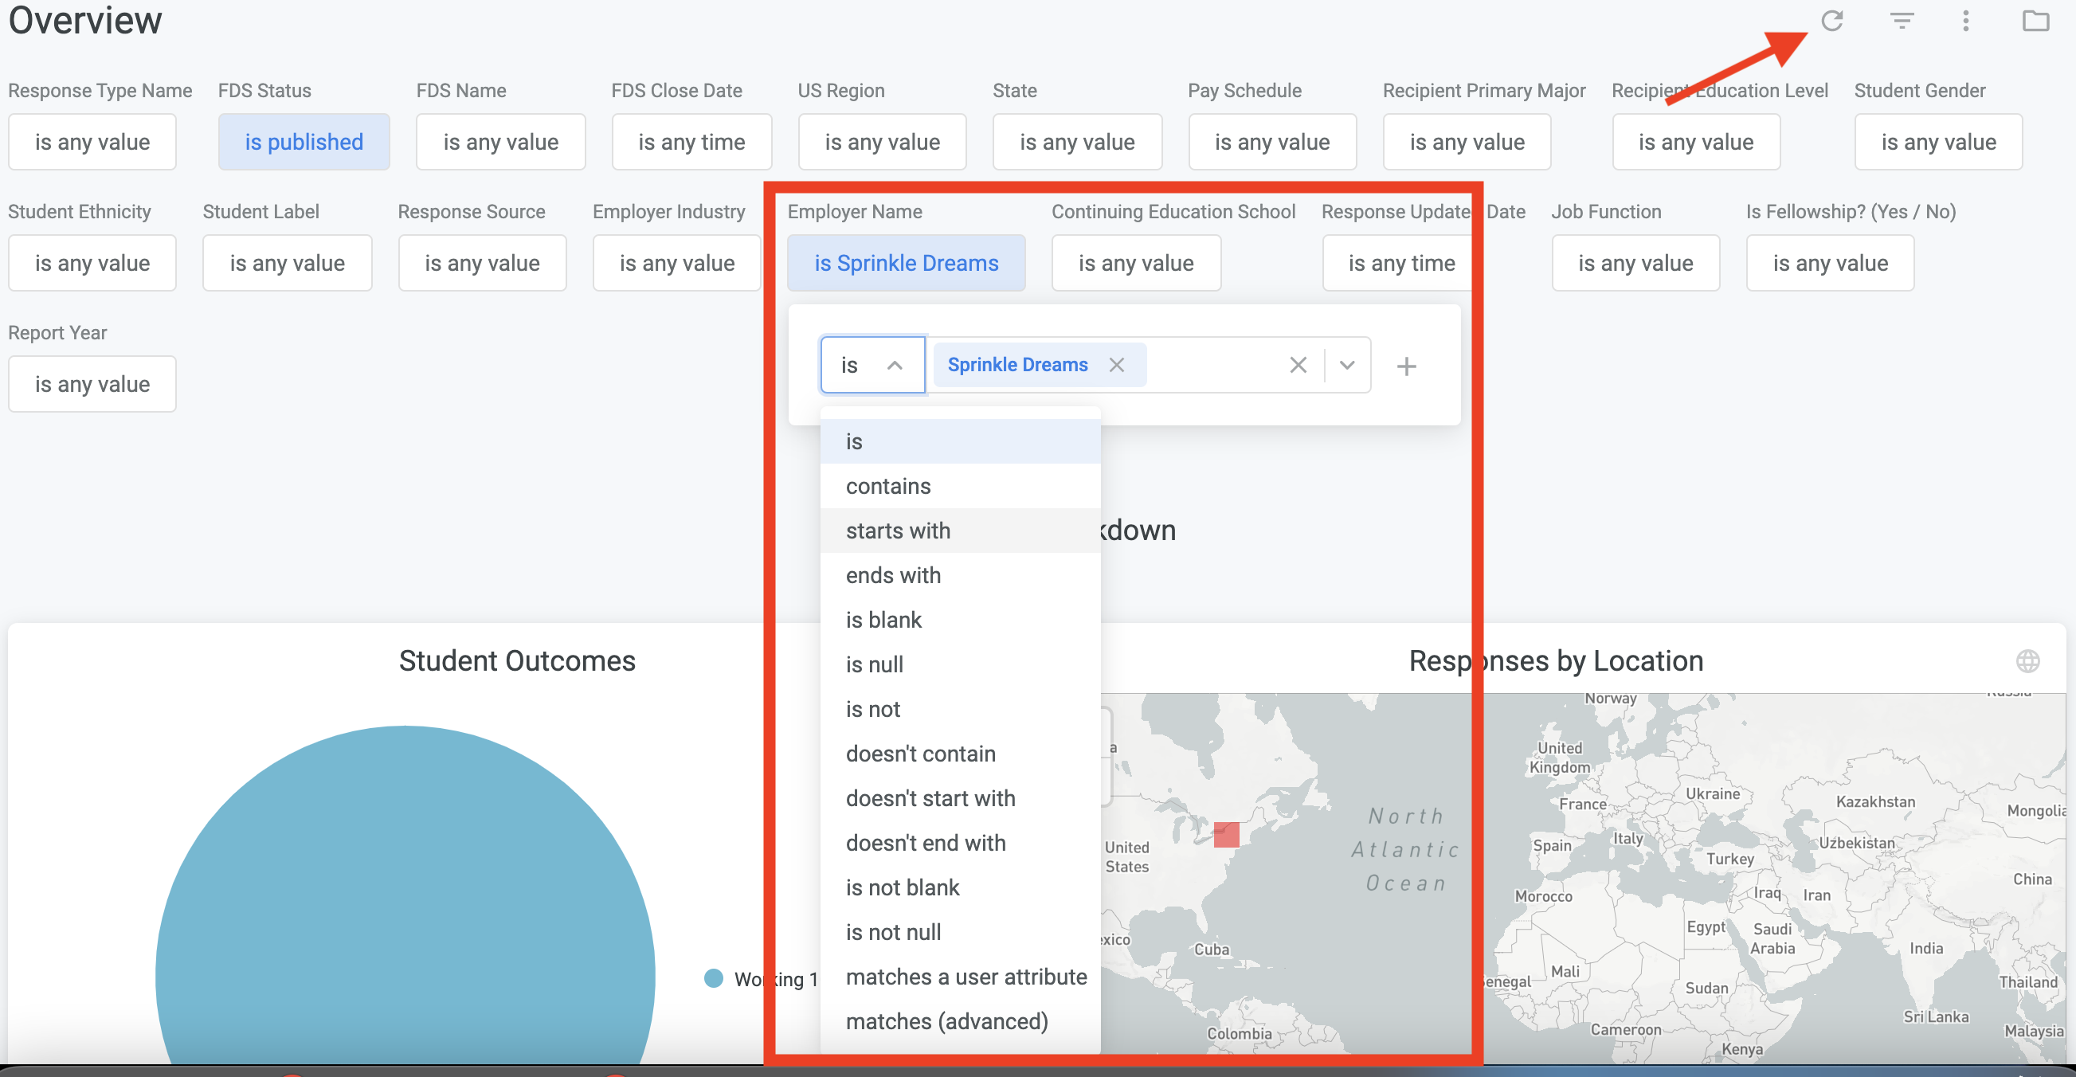Select 'matches (advanced)' option
2076x1077 pixels.
[x=960, y=1021]
